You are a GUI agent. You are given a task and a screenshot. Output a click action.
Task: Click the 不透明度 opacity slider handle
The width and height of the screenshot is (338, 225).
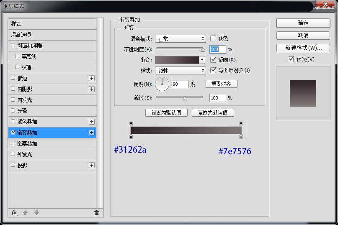coord(203,50)
